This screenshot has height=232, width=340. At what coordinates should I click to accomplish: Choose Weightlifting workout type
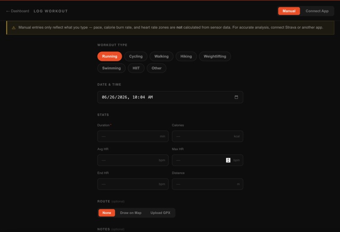(x=215, y=56)
